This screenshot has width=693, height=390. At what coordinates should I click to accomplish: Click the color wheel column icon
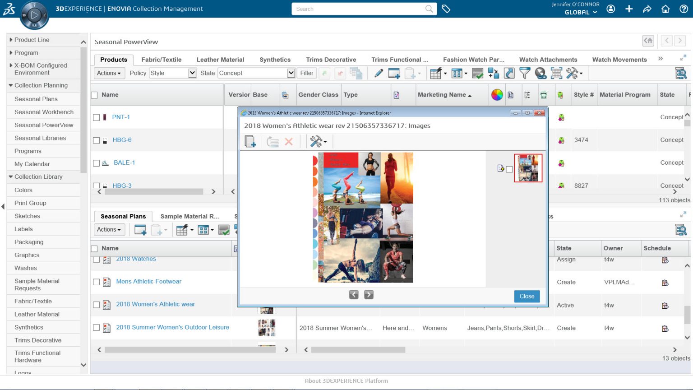pyautogui.click(x=497, y=95)
